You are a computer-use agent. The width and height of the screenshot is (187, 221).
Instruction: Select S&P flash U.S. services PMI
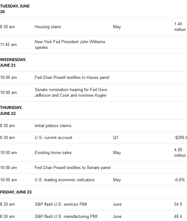pos(61,204)
